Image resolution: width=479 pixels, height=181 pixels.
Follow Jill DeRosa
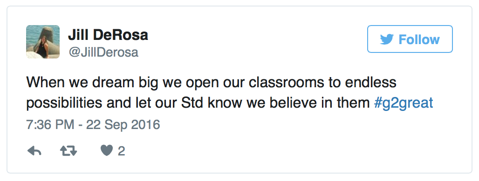point(410,39)
